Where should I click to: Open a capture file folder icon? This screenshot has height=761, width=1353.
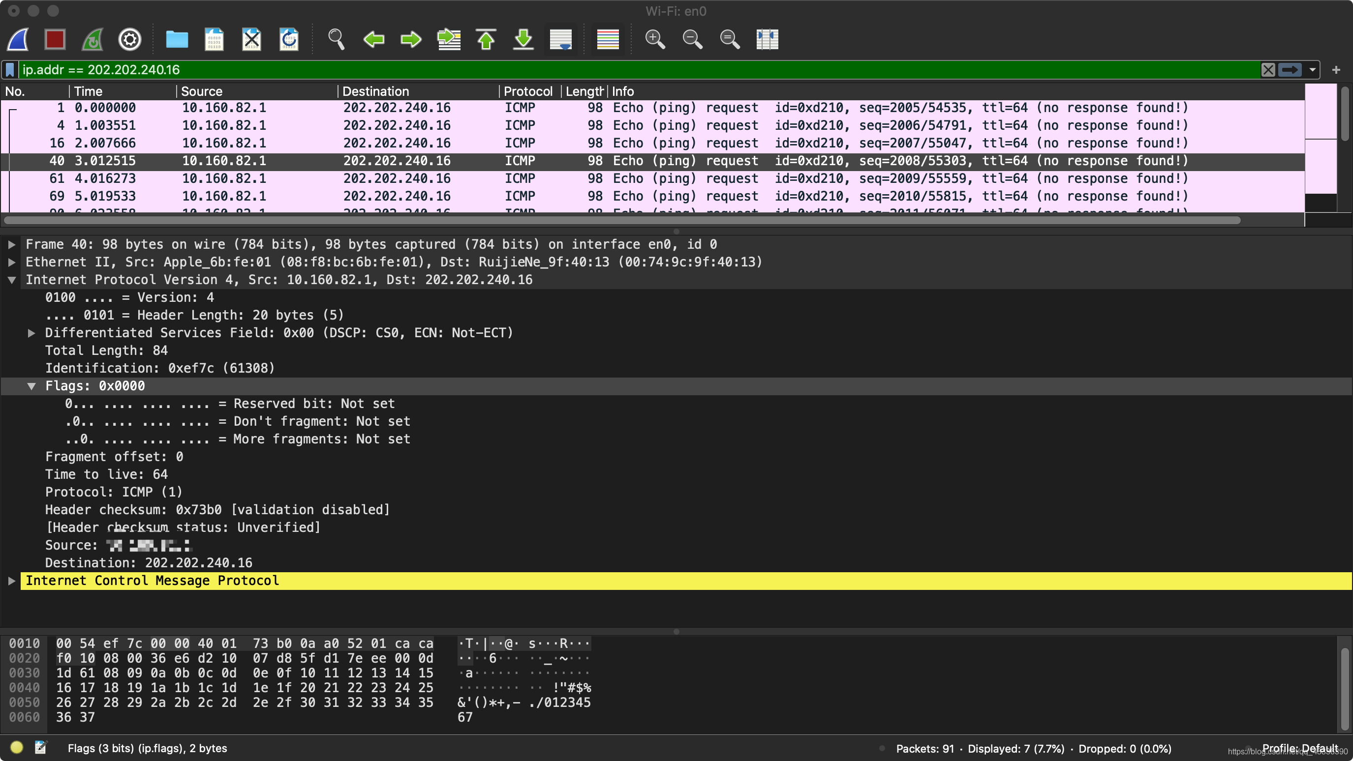pyautogui.click(x=177, y=40)
